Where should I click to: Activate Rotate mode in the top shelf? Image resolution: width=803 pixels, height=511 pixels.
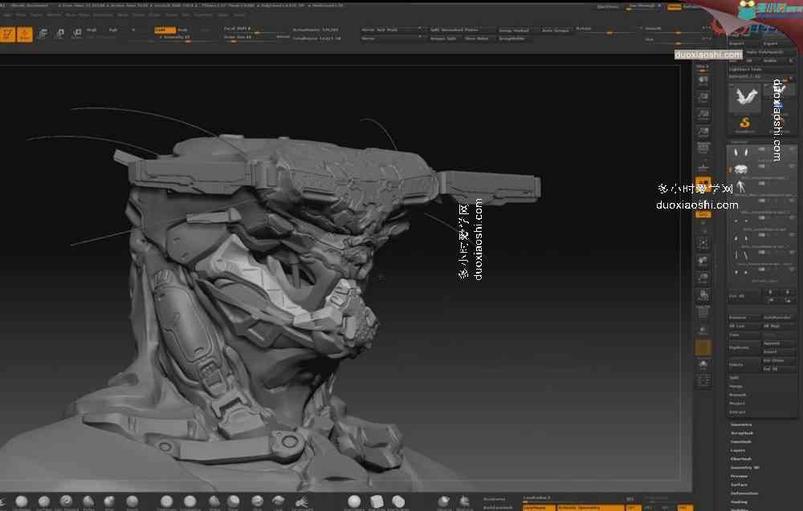coord(77,34)
